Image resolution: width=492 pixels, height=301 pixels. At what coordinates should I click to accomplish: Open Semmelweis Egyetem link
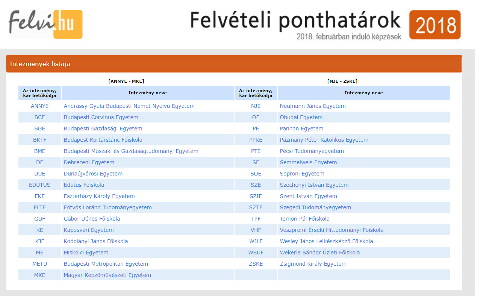click(x=309, y=162)
